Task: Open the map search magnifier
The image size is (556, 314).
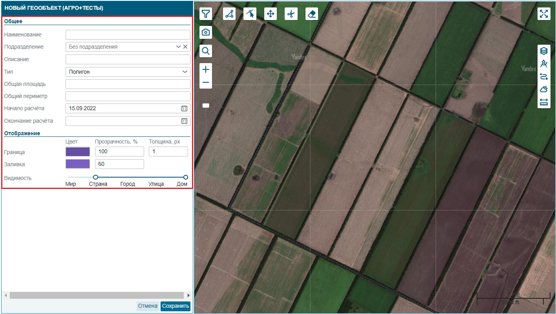Action: (206, 51)
